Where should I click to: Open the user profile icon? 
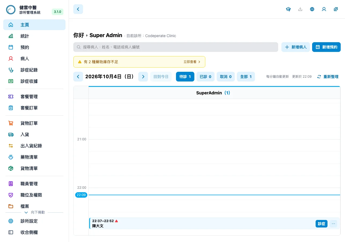(x=324, y=9)
